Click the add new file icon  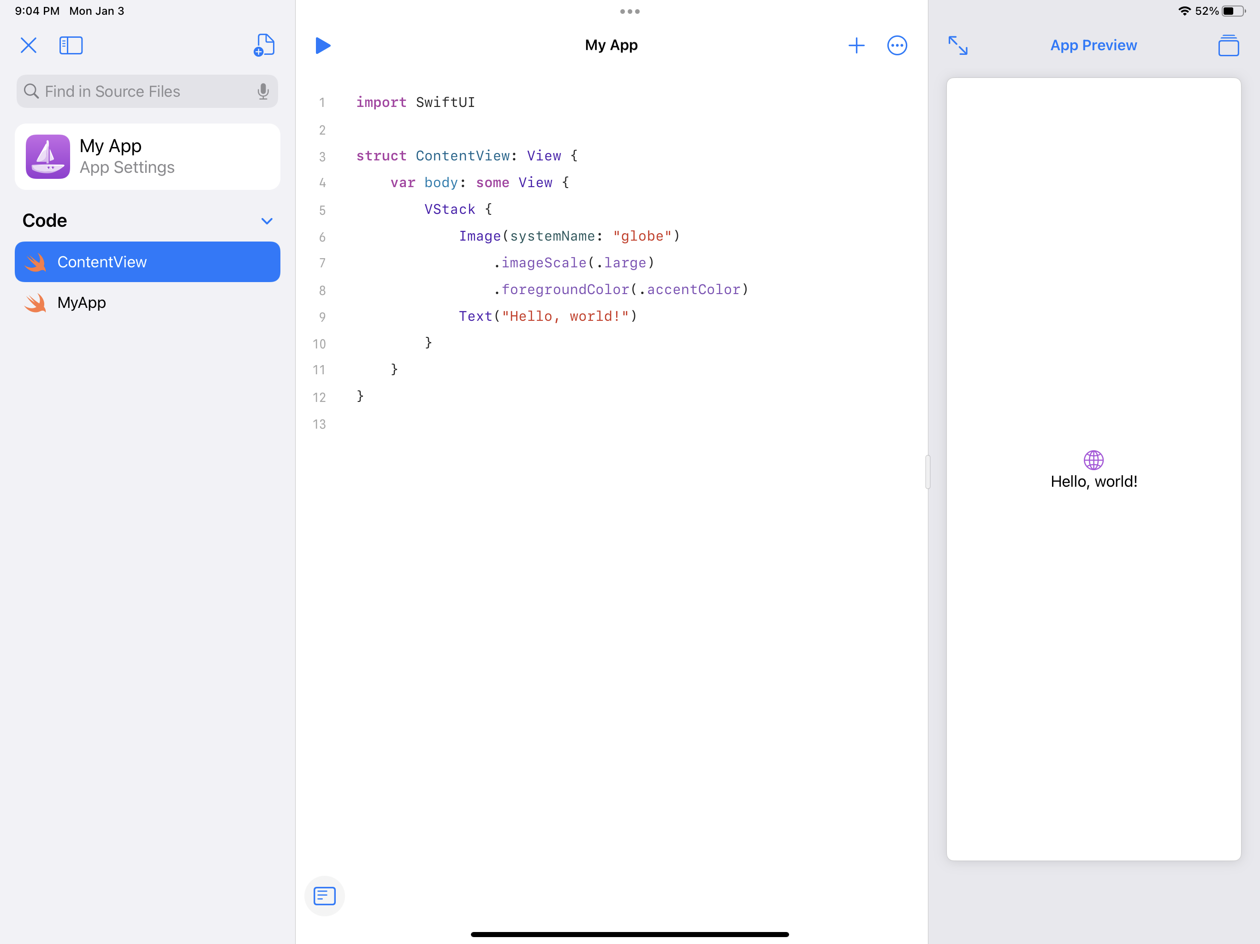coord(264,46)
